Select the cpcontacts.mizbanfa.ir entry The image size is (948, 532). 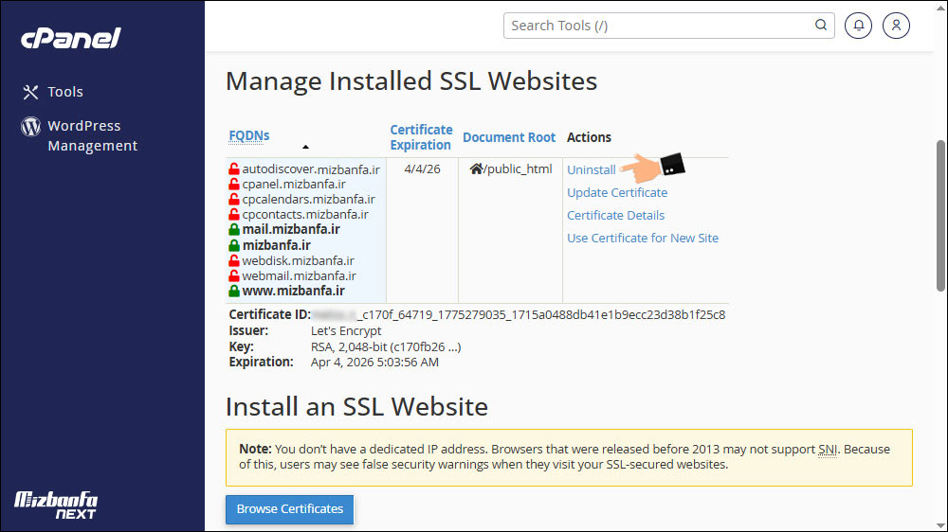click(305, 214)
